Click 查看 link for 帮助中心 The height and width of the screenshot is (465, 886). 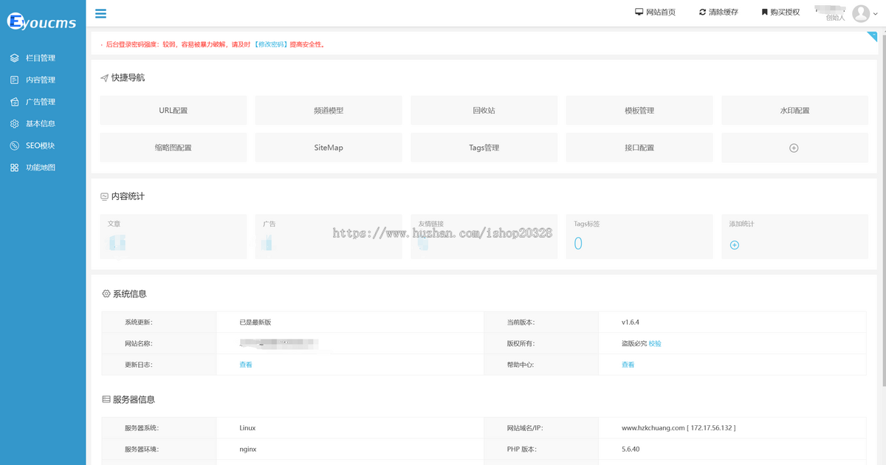[628, 365]
